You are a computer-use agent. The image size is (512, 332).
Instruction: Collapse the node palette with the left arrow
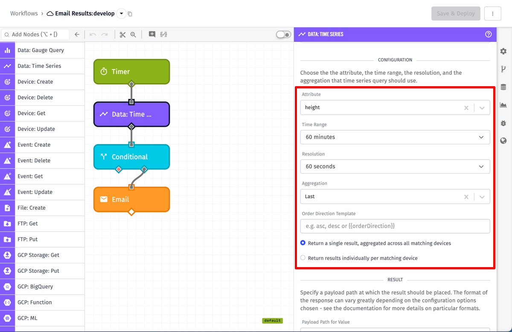pos(77,35)
